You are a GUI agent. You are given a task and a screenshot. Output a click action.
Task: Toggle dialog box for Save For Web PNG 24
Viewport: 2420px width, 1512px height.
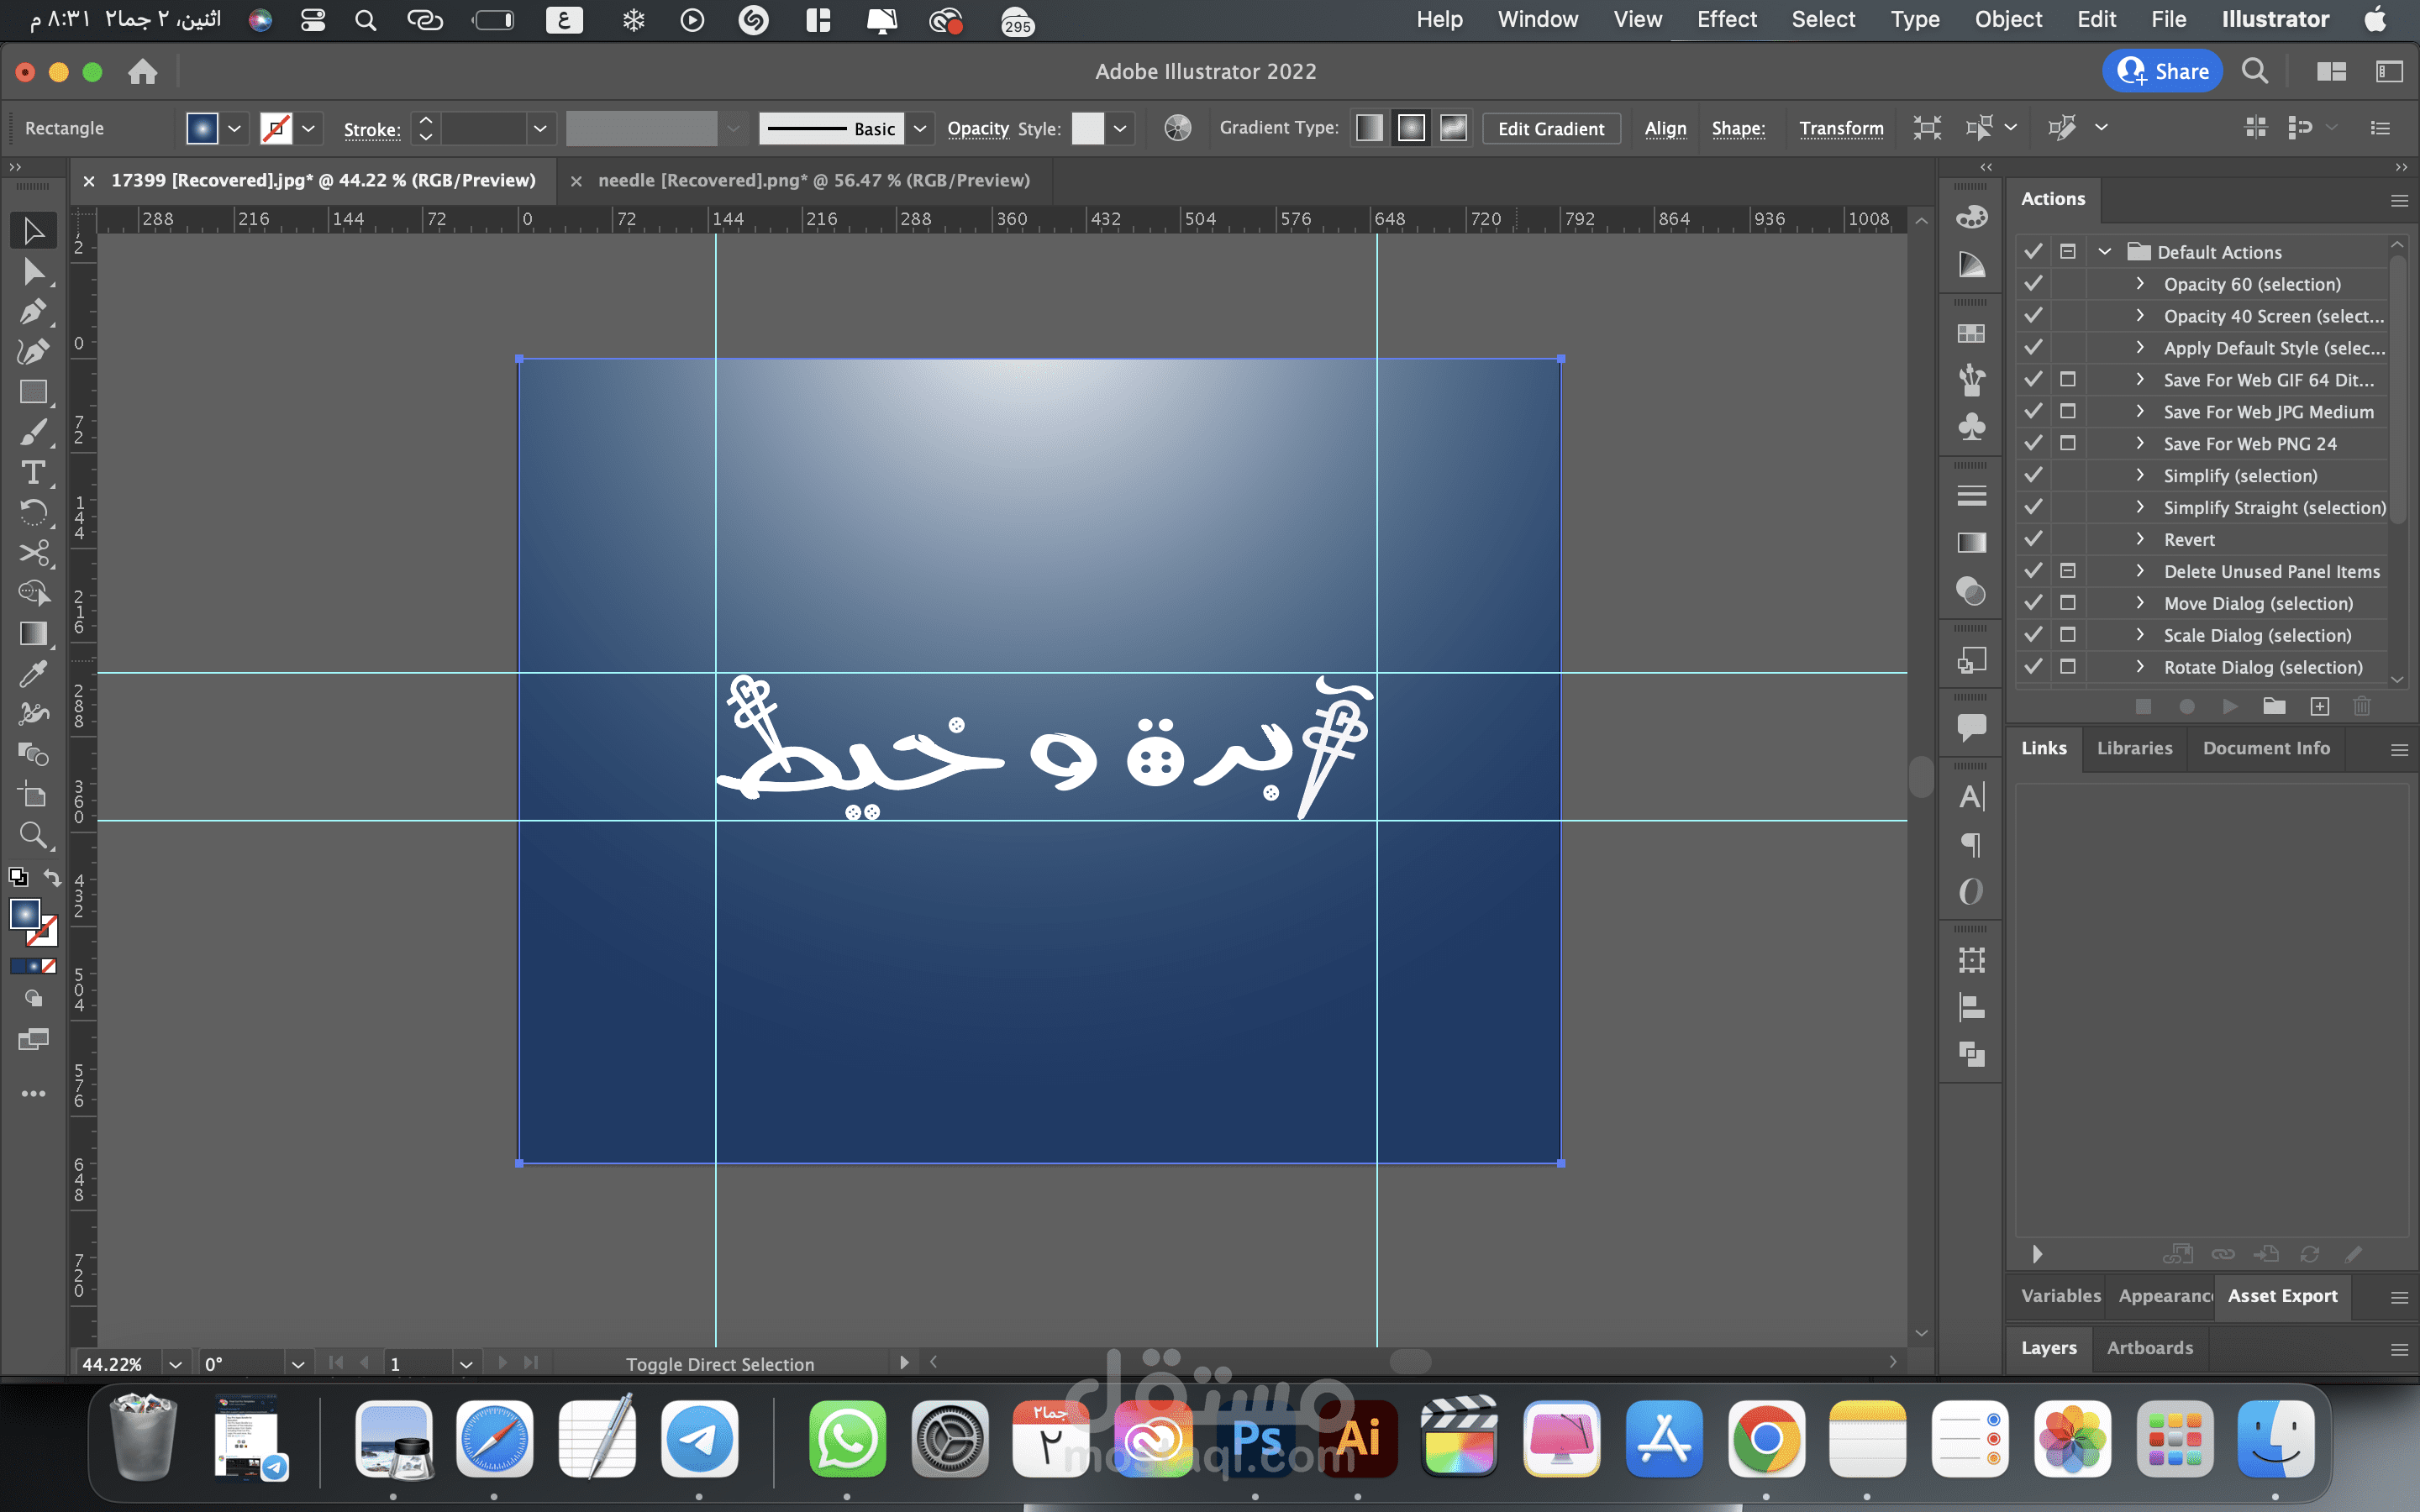pyautogui.click(x=2068, y=443)
